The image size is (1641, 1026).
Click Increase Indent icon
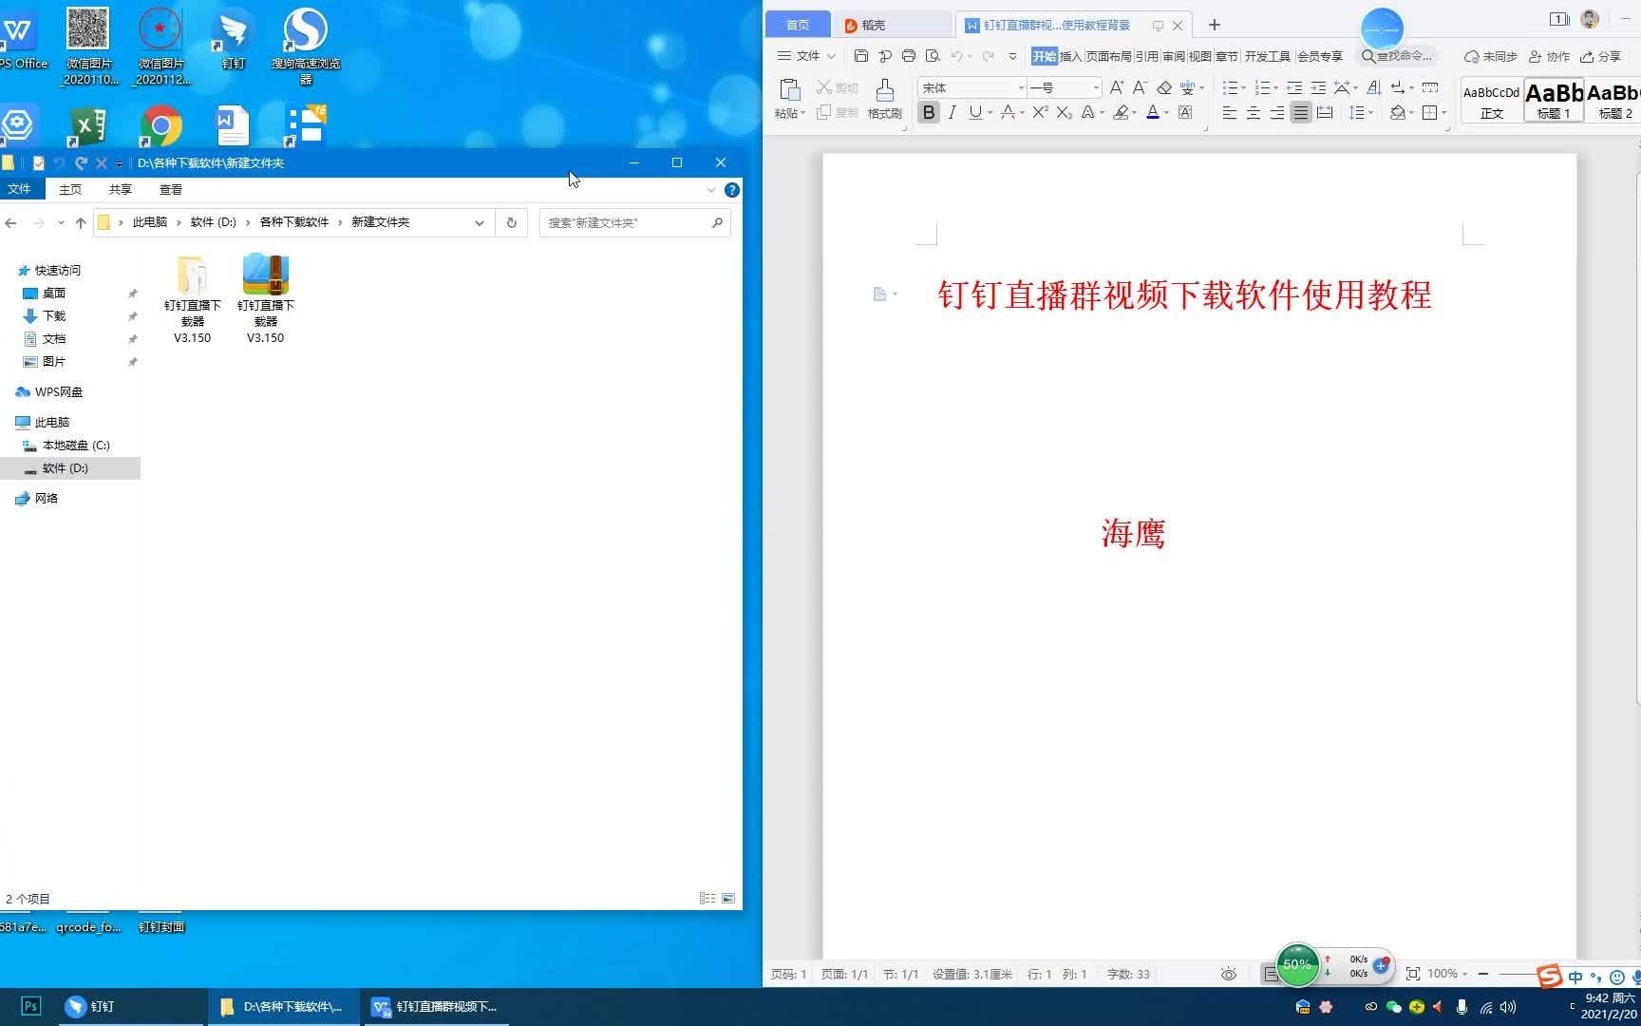point(1318,87)
